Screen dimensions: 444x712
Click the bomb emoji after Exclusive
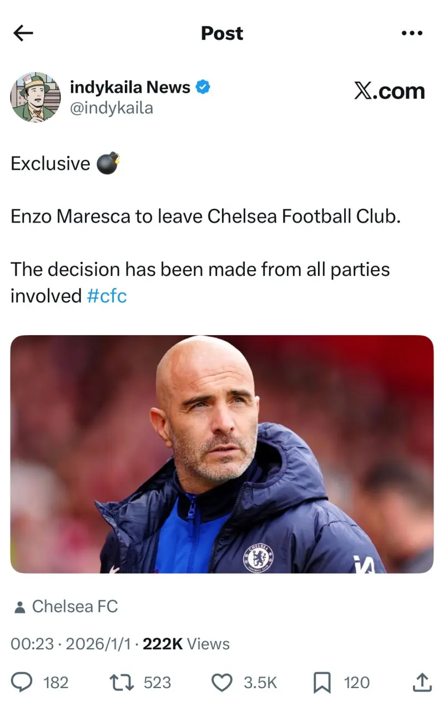click(x=108, y=164)
